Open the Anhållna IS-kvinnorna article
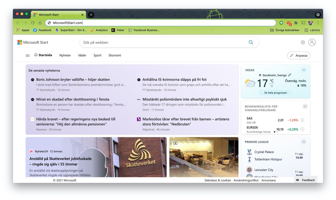This screenshot has width=336, height=200. tap(175, 80)
